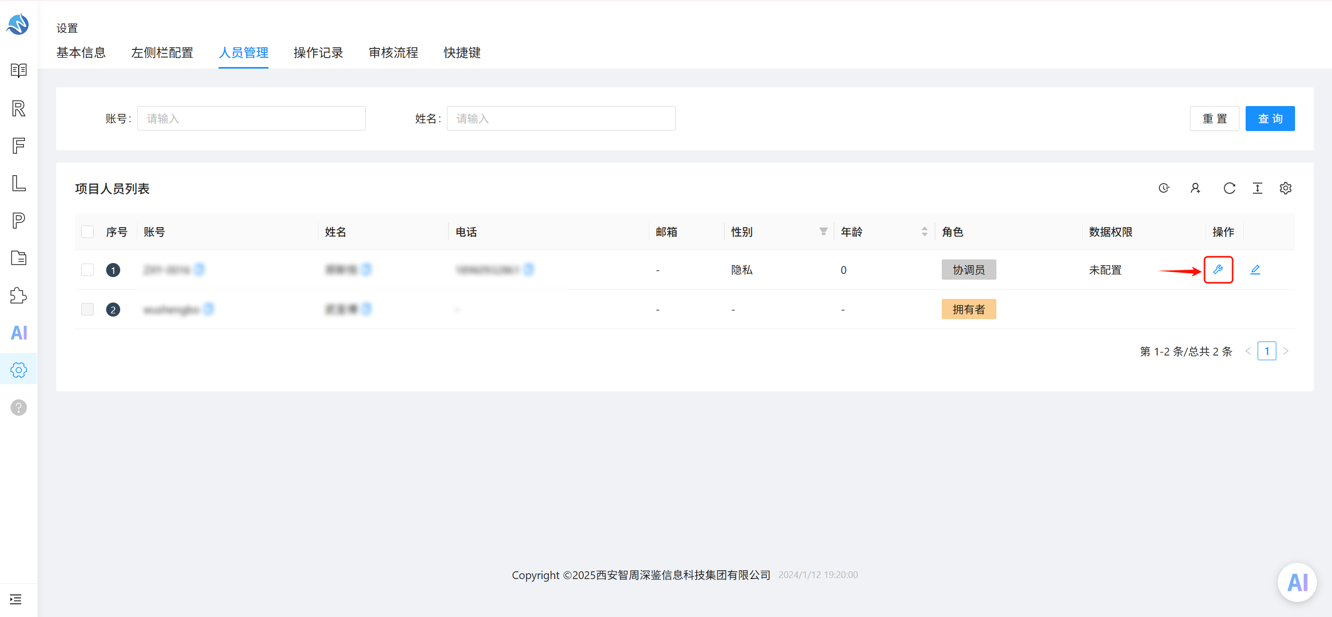
Task: Open table column settings gear
Action: click(1286, 188)
